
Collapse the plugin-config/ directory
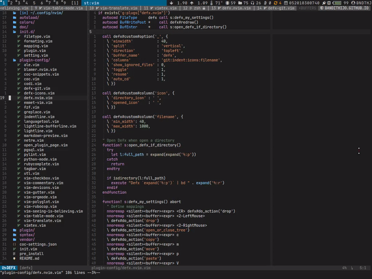34,60
